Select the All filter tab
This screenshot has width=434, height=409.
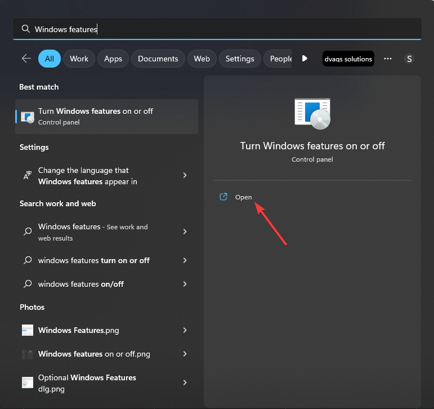(x=50, y=59)
